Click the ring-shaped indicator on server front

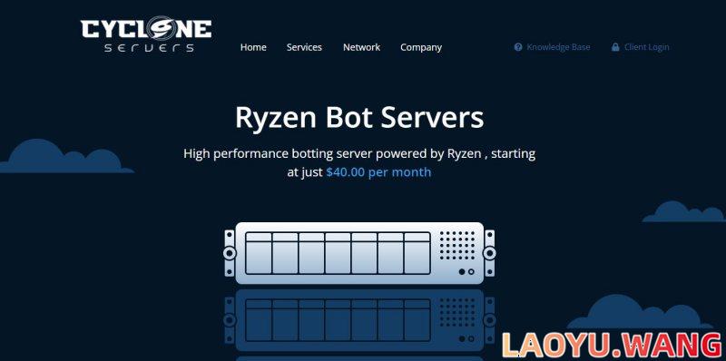[x=471, y=272]
